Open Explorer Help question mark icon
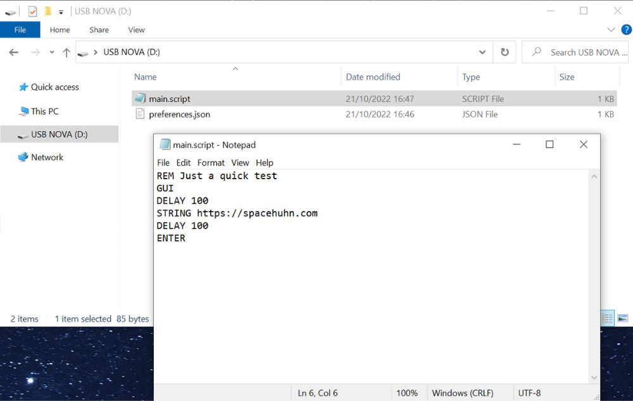Image resolution: width=633 pixels, height=401 pixels. [626, 30]
